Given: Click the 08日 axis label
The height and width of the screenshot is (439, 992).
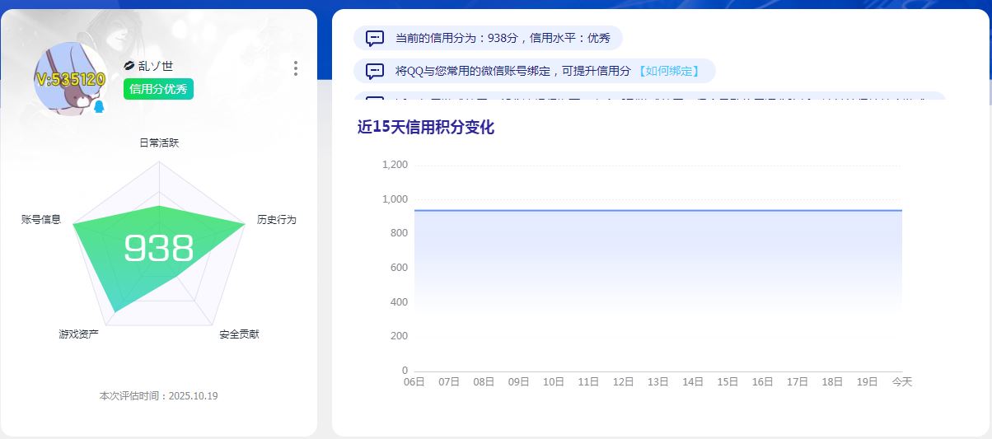Looking at the screenshot, I should point(484,382).
